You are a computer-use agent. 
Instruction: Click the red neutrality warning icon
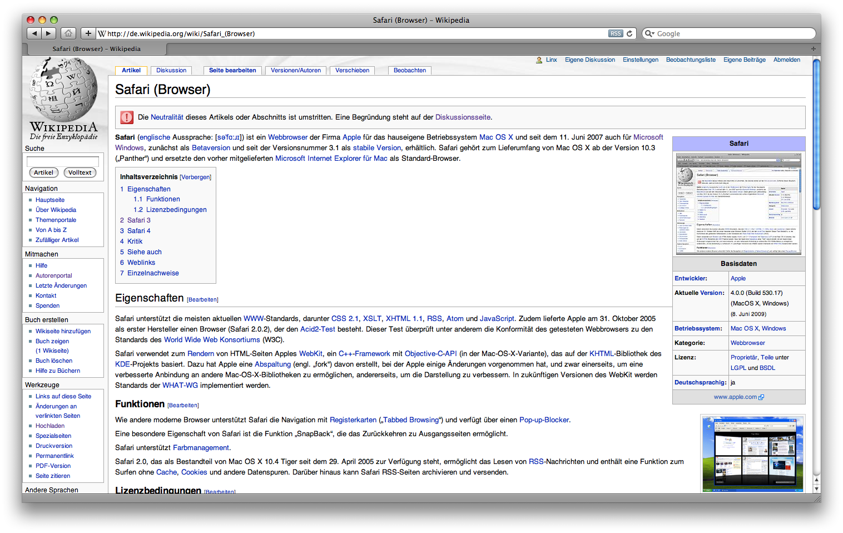pyautogui.click(x=127, y=117)
